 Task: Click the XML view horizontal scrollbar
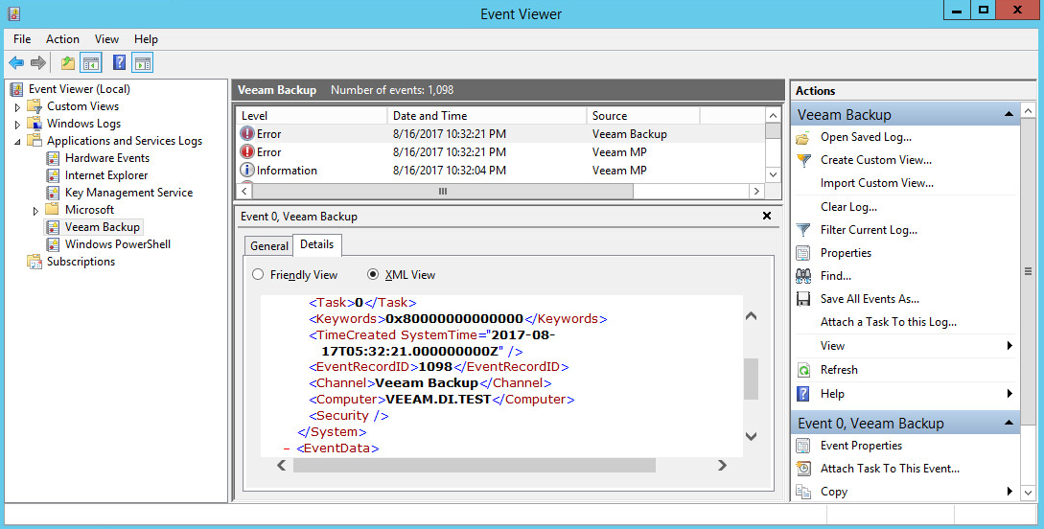point(474,465)
